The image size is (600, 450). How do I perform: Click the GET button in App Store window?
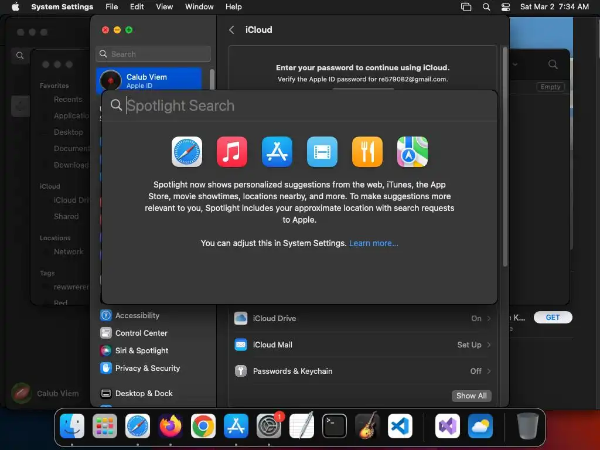[553, 317]
